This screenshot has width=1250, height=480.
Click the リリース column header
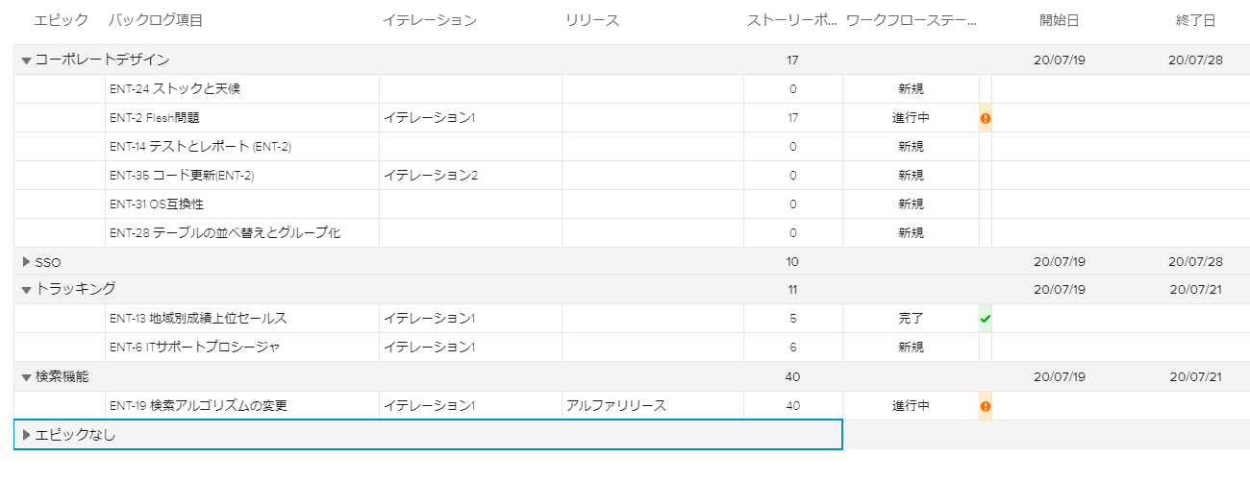tap(592, 20)
